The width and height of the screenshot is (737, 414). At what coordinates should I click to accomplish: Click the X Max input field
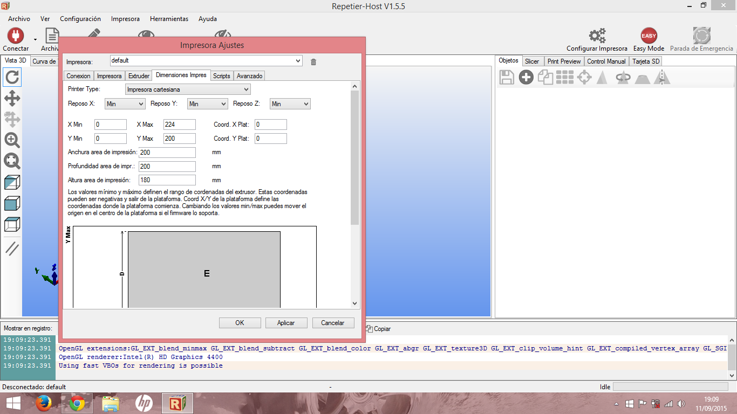tap(180, 125)
